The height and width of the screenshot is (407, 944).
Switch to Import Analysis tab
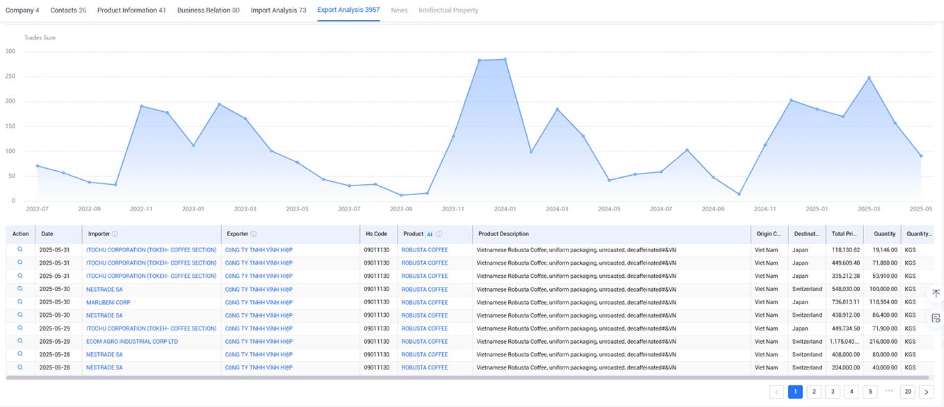[x=278, y=10]
